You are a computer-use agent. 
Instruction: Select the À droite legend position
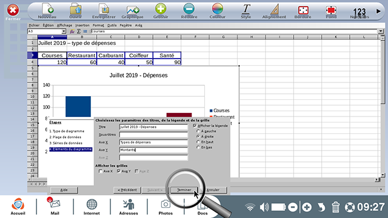point(198,137)
